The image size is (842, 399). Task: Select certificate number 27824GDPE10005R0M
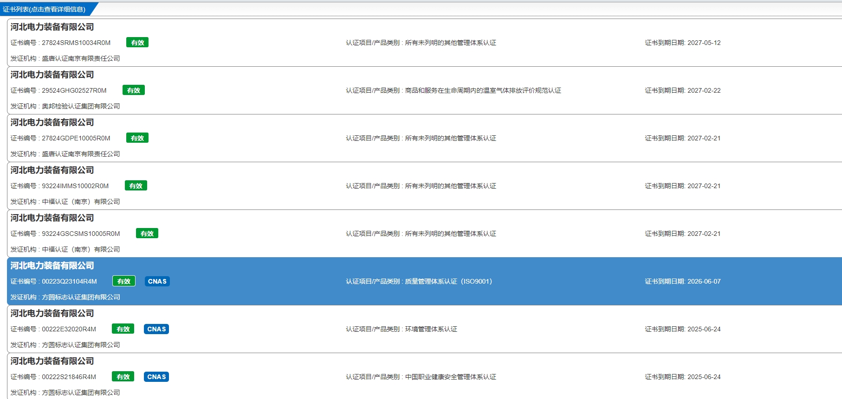point(76,138)
